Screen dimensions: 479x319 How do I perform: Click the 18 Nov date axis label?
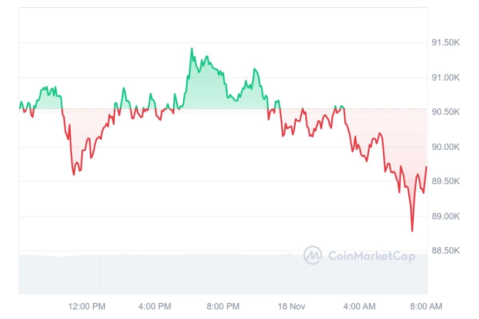pyautogui.click(x=291, y=306)
